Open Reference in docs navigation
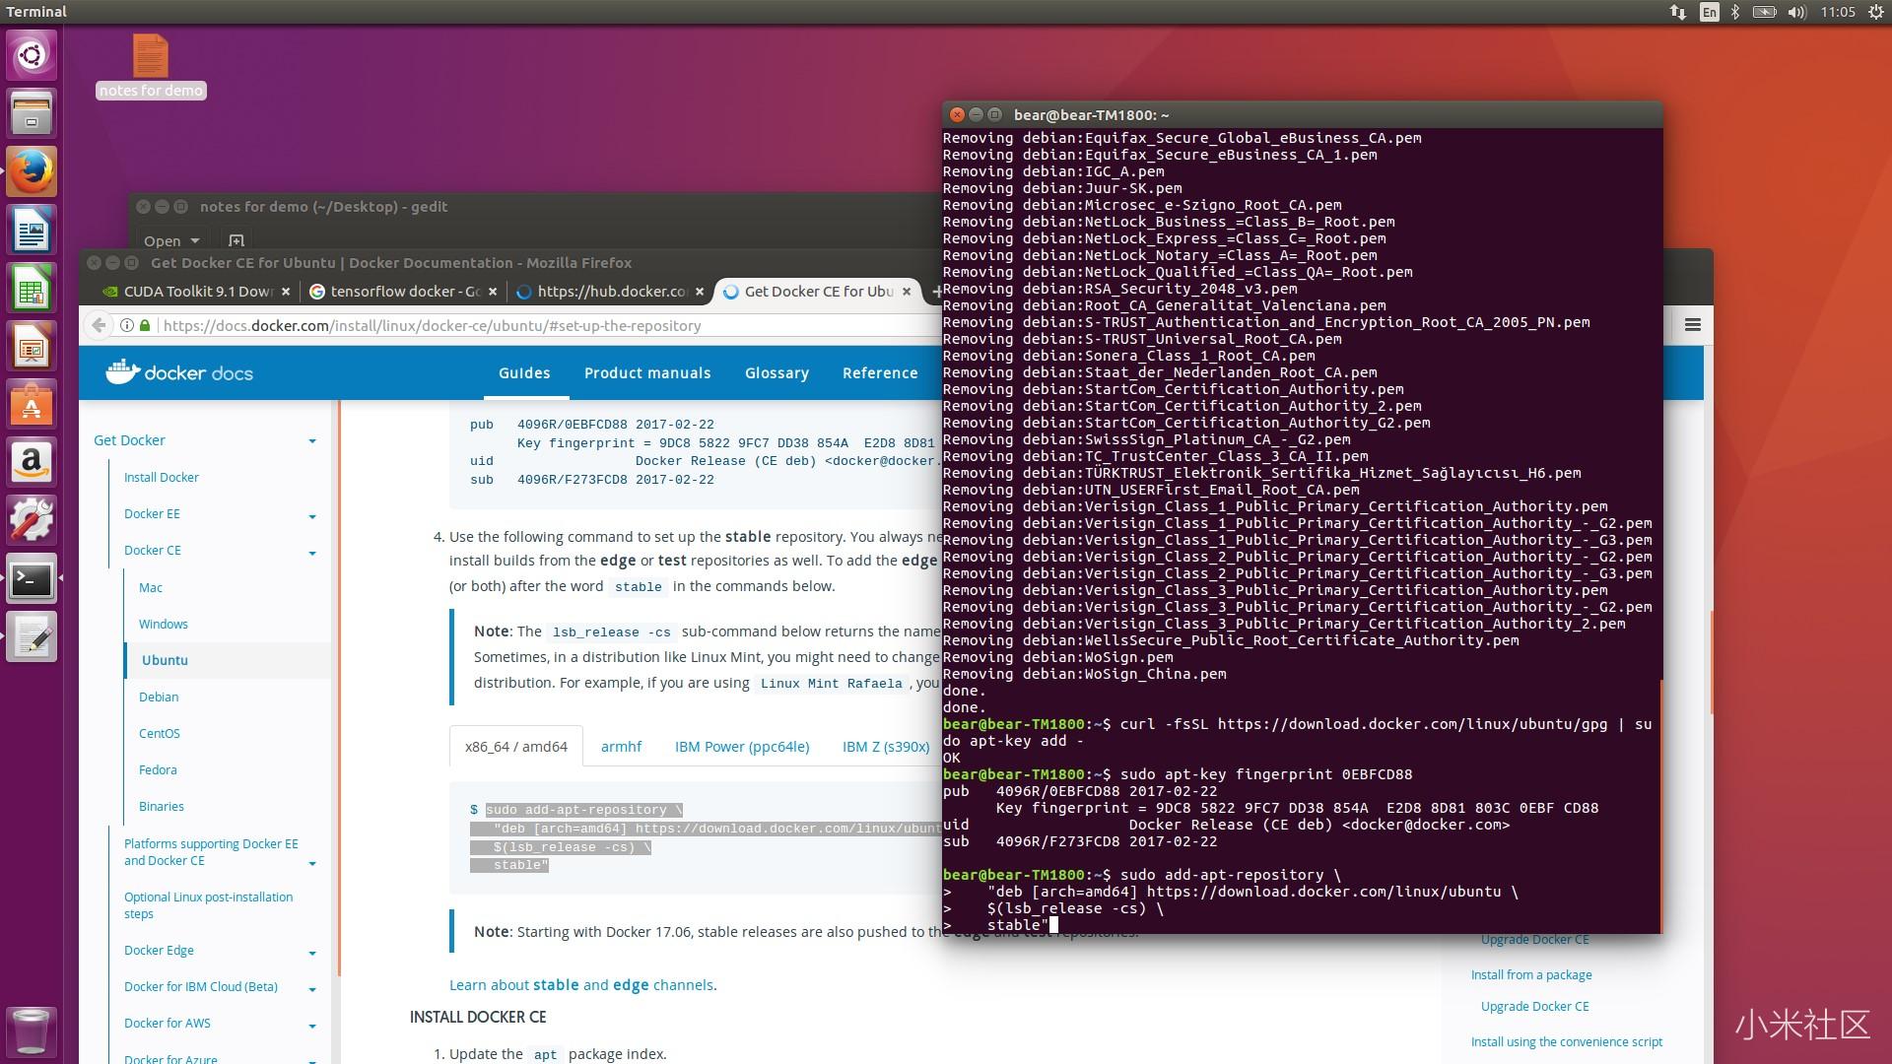The image size is (1892, 1064). tap(880, 373)
